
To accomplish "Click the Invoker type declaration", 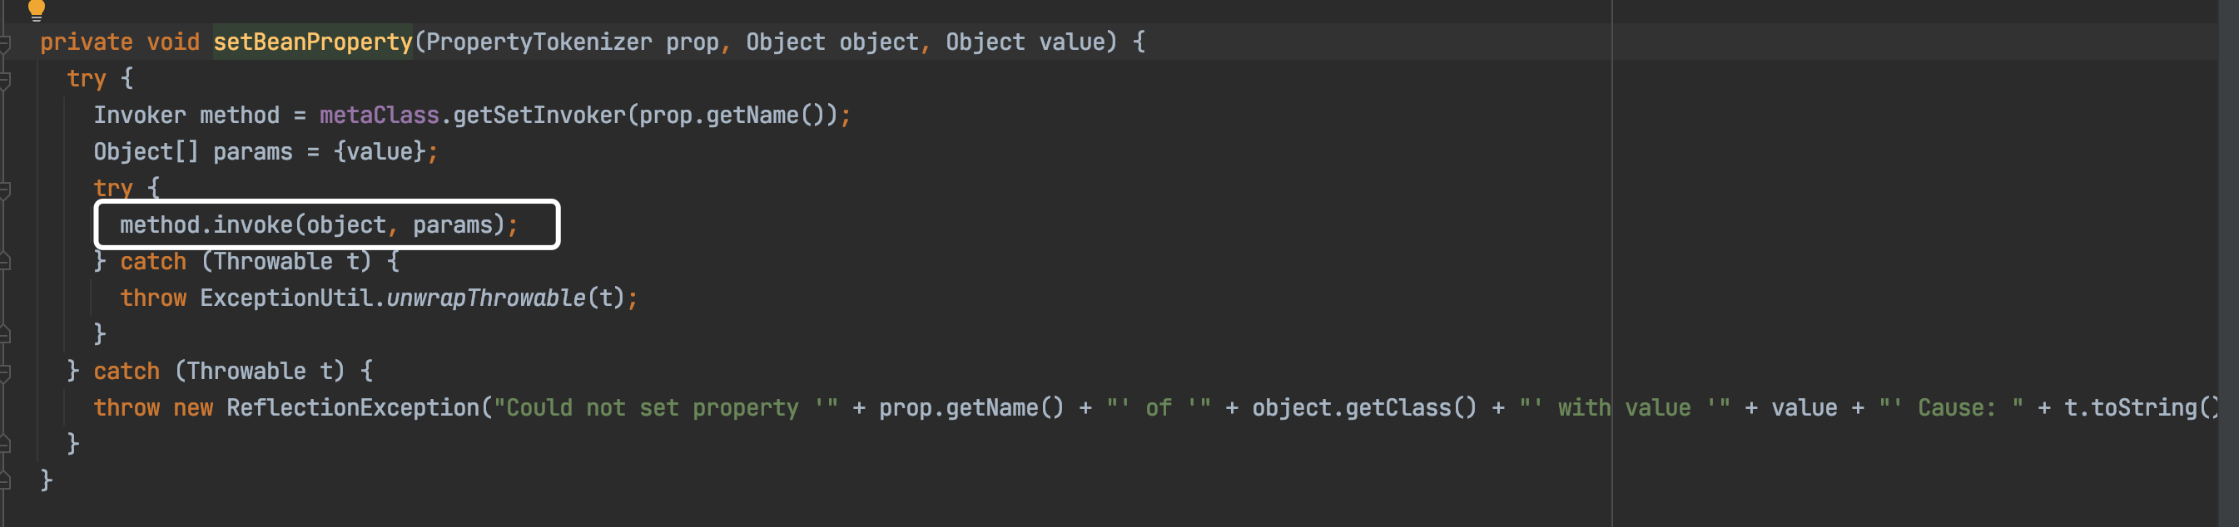I will tap(139, 115).
